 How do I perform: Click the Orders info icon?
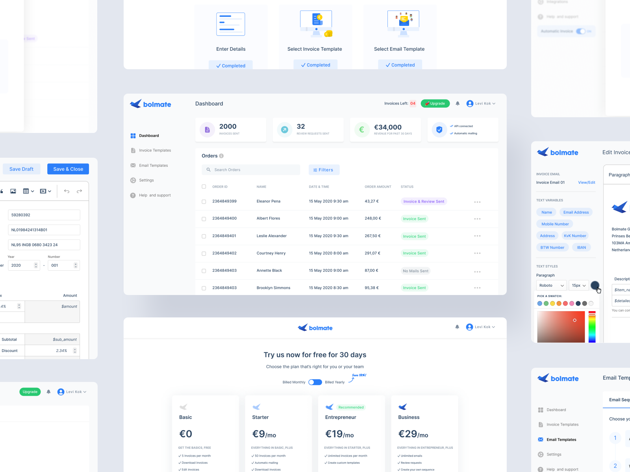[x=221, y=156]
